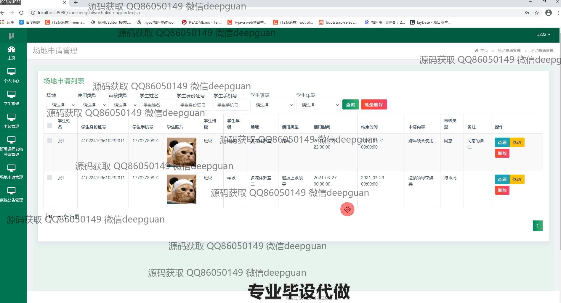Toggle the select-all checkbox in table header
The width and height of the screenshot is (561, 303).
tap(50, 126)
